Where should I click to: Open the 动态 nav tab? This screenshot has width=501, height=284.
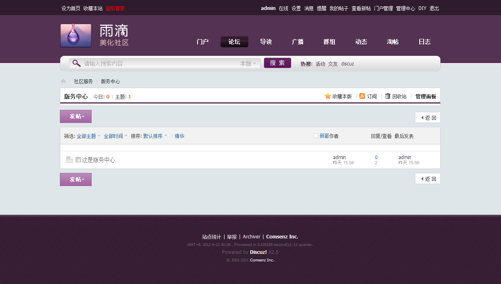click(361, 42)
